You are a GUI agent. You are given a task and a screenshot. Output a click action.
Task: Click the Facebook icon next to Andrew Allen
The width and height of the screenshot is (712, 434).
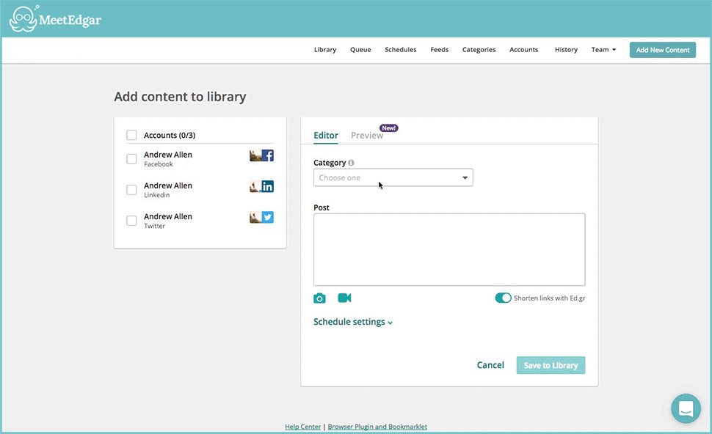pyautogui.click(x=267, y=155)
